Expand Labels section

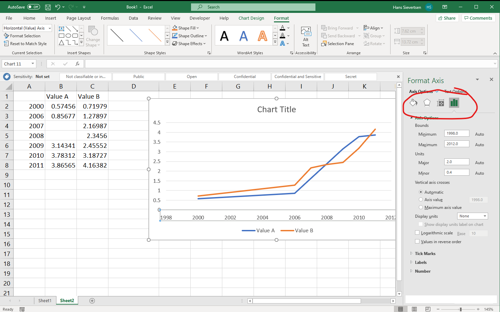(x=420, y=262)
